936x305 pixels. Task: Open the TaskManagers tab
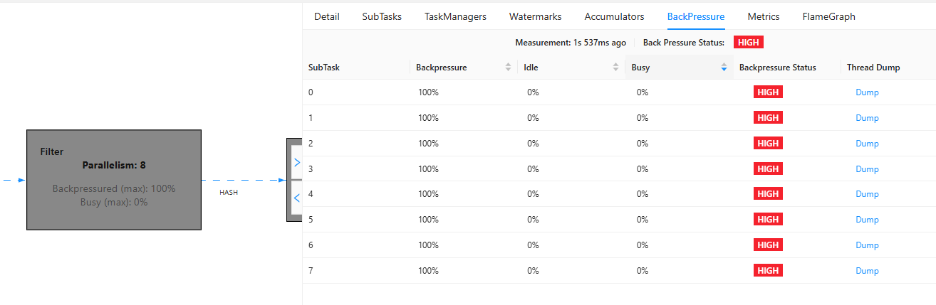[455, 16]
